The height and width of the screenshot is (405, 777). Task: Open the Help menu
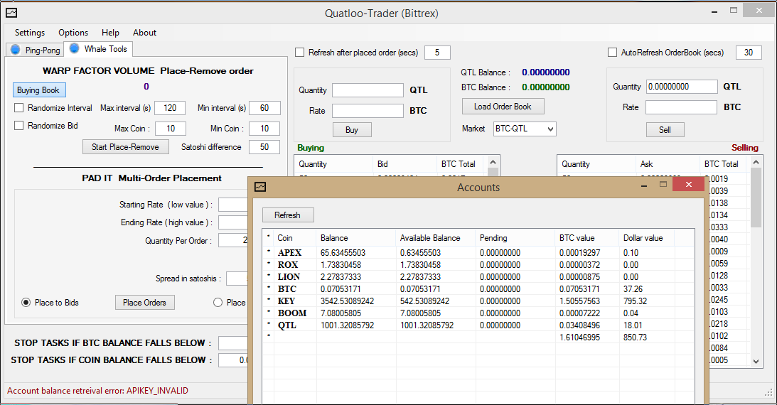pos(110,33)
